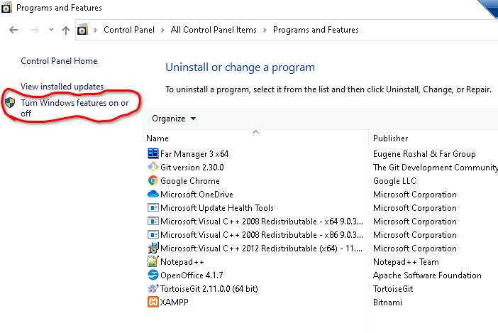Click the Programs and Features title bar icon

[6, 8]
